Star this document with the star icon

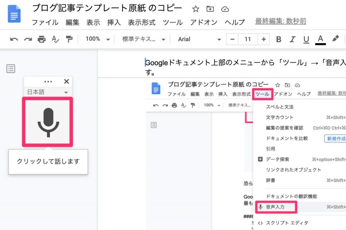click(x=195, y=9)
